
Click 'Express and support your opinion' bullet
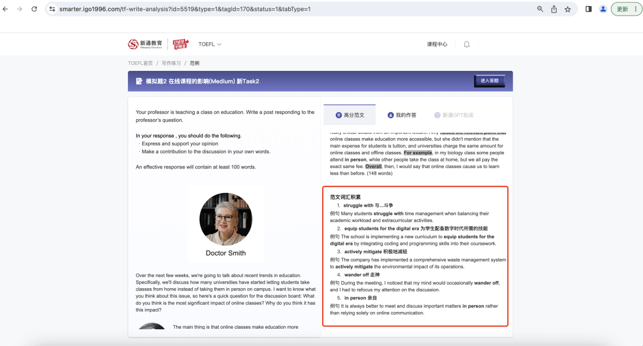[180, 144]
